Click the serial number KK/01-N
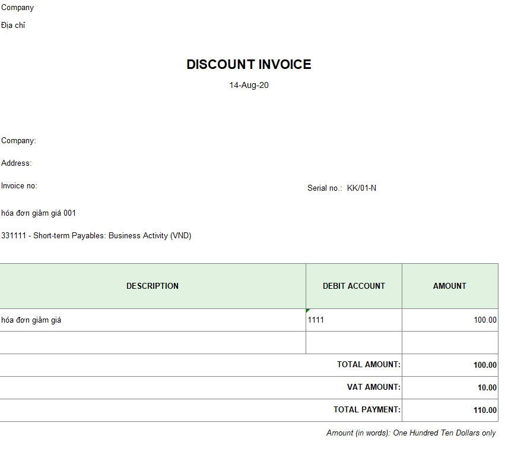This screenshot has height=451, width=505. click(x=361, y=188)
